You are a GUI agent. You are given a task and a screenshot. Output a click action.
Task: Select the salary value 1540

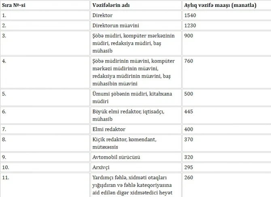(190, 15)
